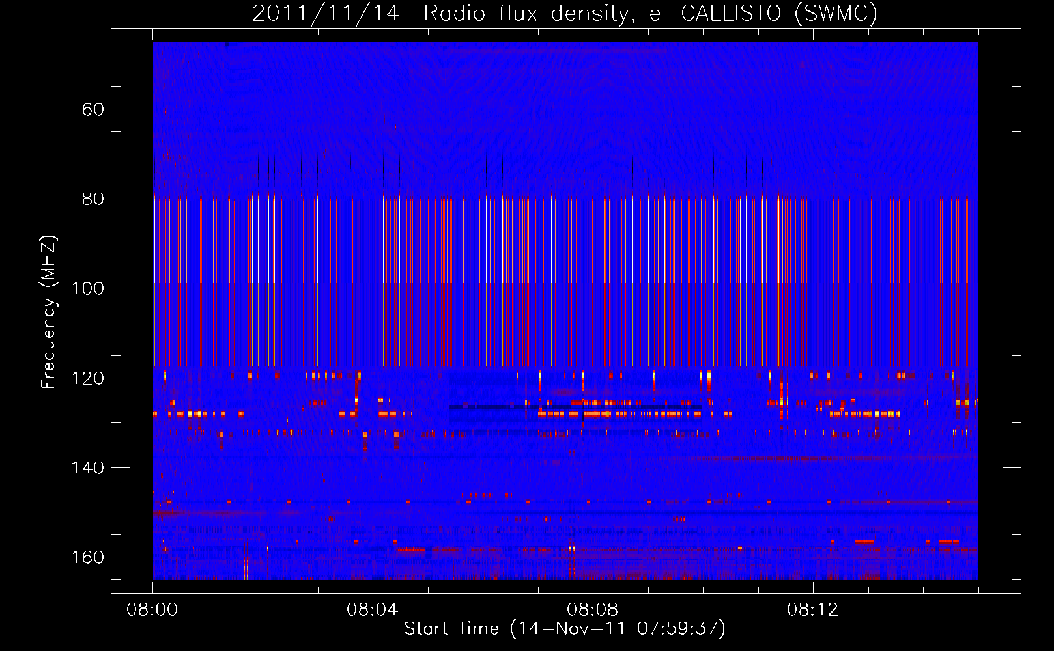The image size is (1054, 651).
Task: Click the '100' frequency tick label
Action: pos(87,288)
